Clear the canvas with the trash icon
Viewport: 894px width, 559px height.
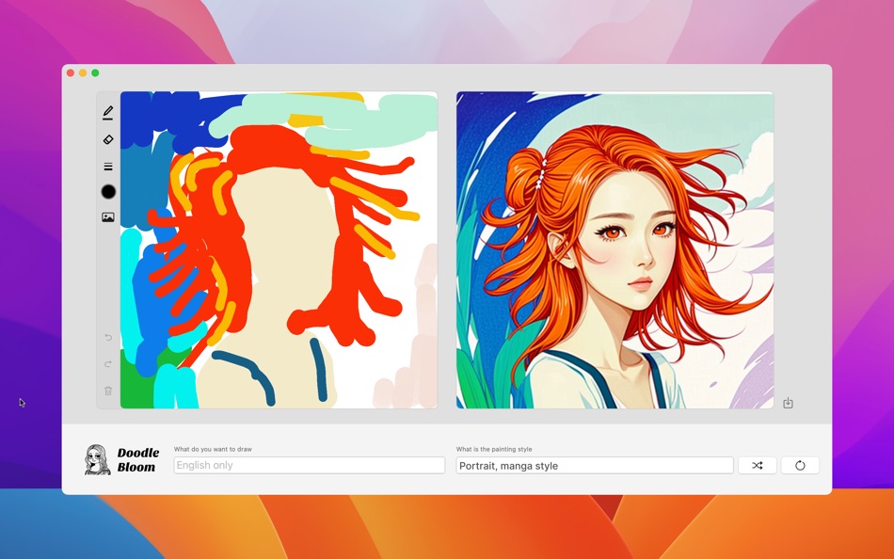(107, 389)
